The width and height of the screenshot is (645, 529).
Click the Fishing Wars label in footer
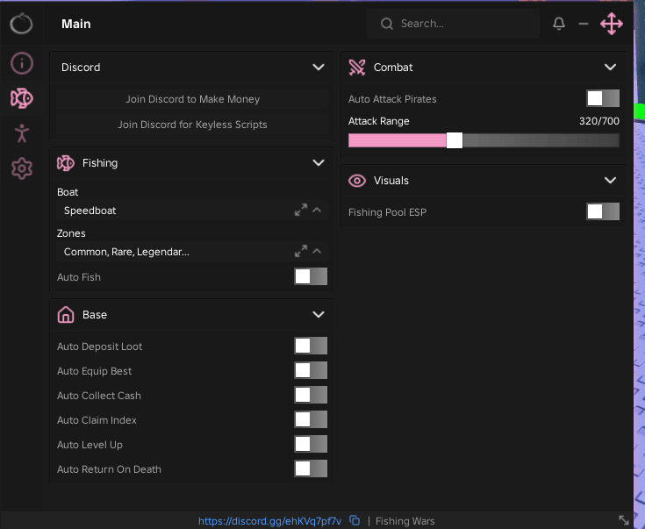405,521
